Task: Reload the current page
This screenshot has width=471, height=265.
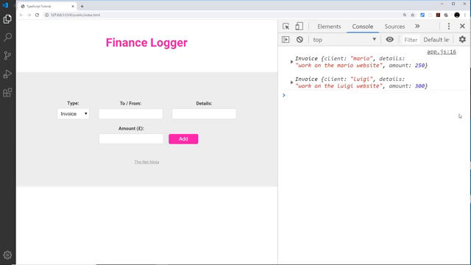Action: (37, 15)
